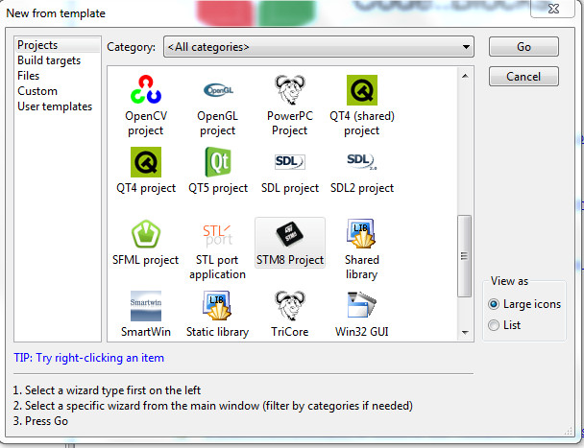Close the New from template dialog
Image resolution: width=584 pixels, height=448 pixels.
[553, 9]
